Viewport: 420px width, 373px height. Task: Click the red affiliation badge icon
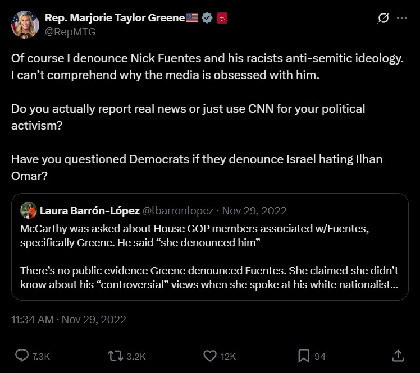[x=222, y=18]
